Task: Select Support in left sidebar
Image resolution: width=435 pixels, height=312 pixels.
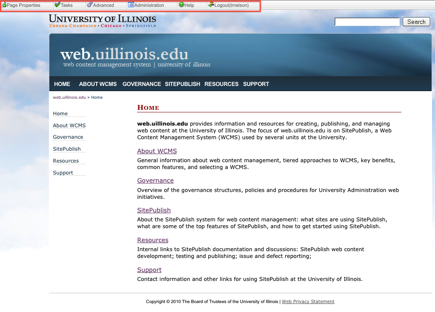Action: (x=63, y=173)
